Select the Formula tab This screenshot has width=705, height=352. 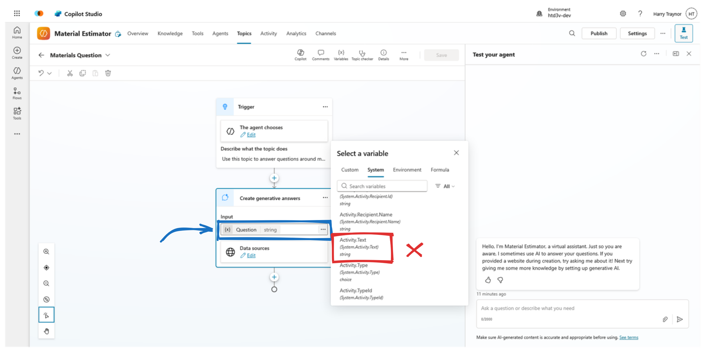[x=440, y=170]
